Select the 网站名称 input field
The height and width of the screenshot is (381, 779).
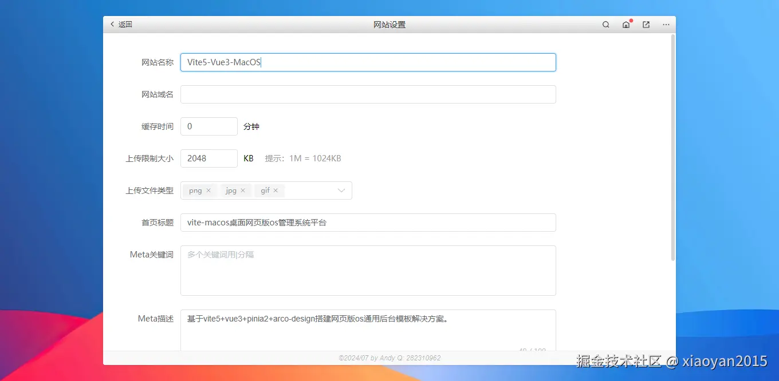pos(368,62)
